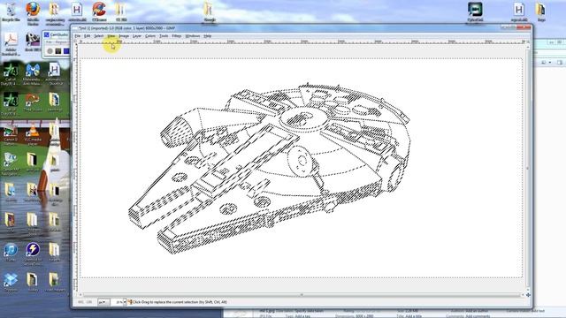566x318 pixels.
Task: Select the Adobe Reader desktop icon
Action: (11, 44)
